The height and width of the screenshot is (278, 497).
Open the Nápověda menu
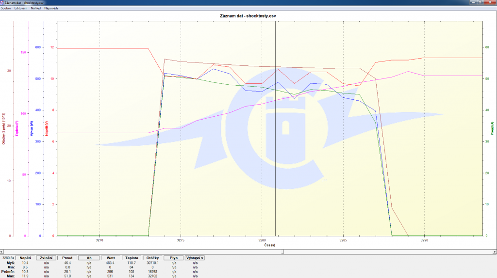click(51, 9)
